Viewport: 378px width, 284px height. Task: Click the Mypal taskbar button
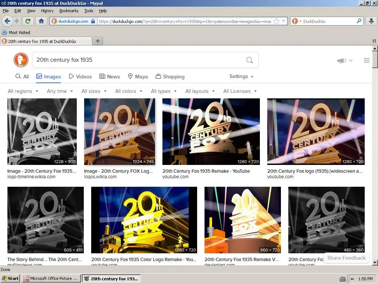[x=111, y=278]
